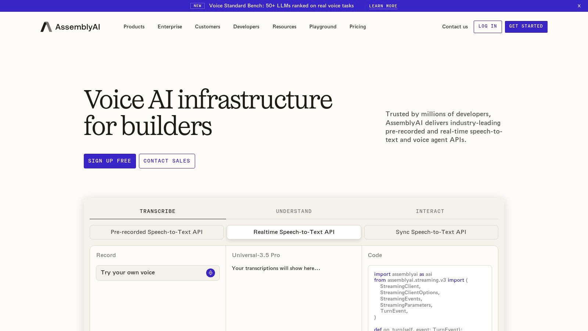Select Realtime Speech-to-Text API option
Viewport: 588px width, 331px height.
click(294, 232)
